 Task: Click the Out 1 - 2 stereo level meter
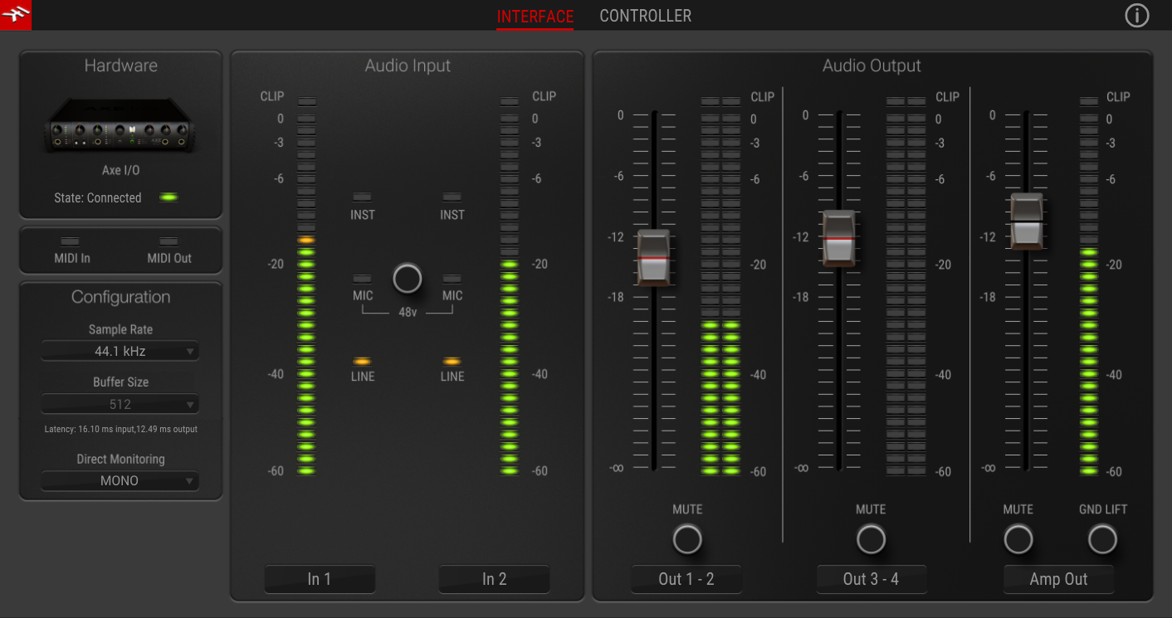(x=720, y=286)
